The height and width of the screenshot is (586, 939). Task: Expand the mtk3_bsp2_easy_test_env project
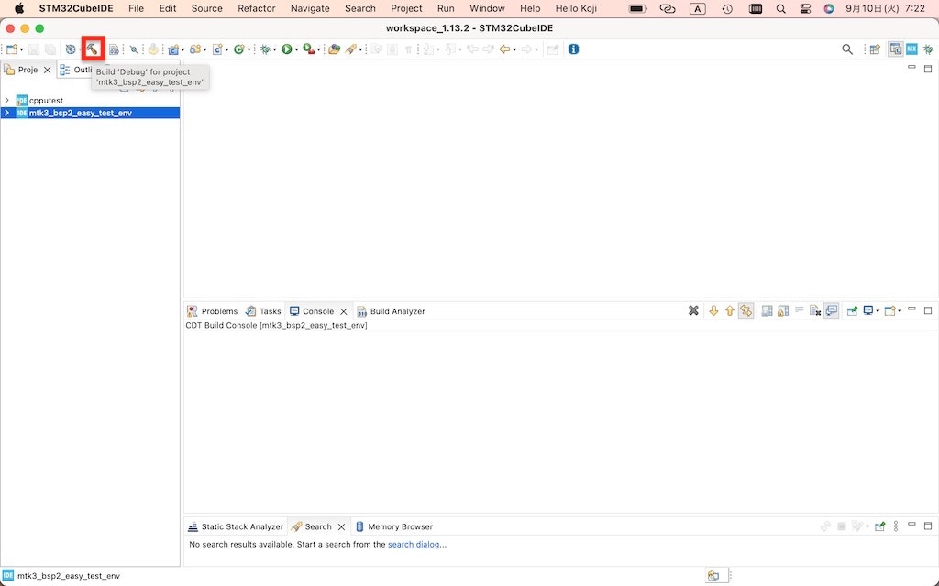(x=6, y=113)
